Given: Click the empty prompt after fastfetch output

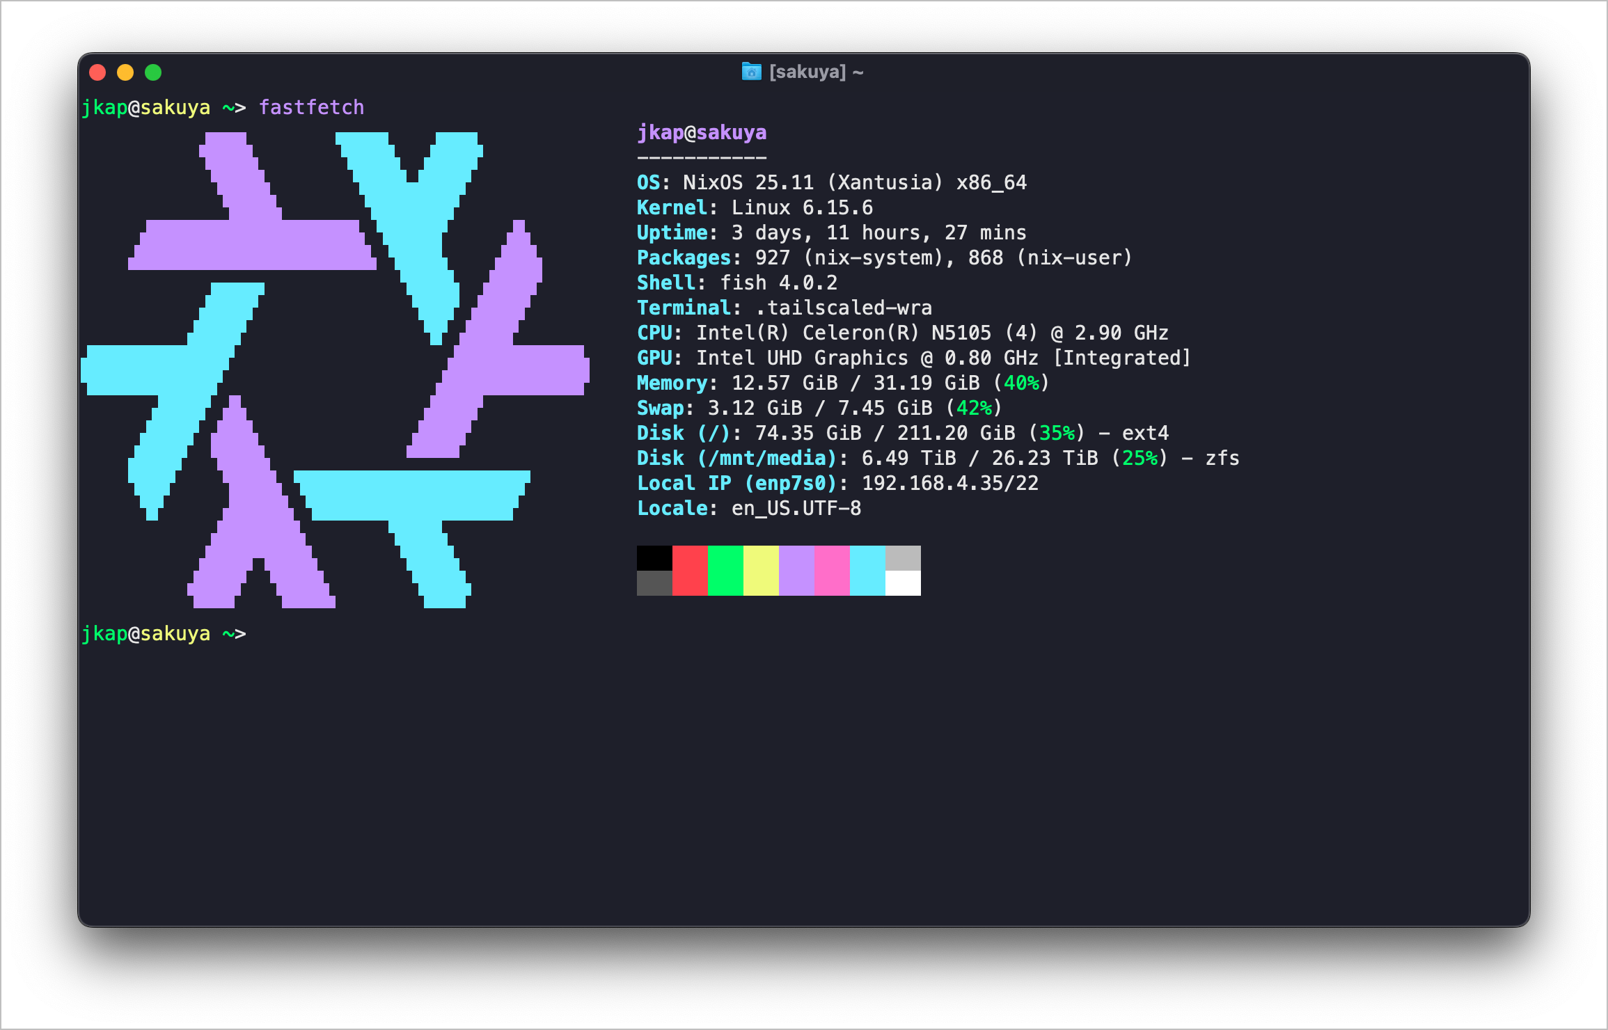Looking at the screenshot, I should (164, 633).
